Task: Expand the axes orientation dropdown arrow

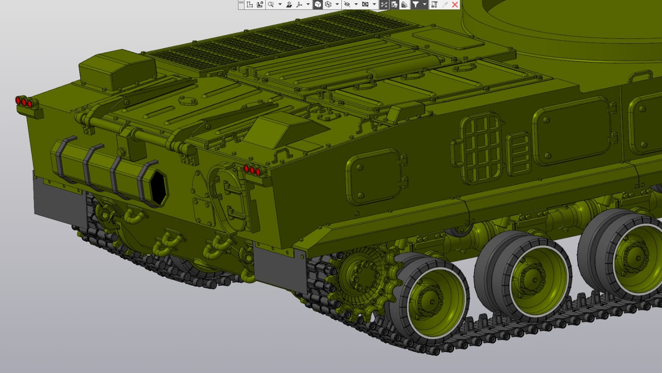Action: 308,4
